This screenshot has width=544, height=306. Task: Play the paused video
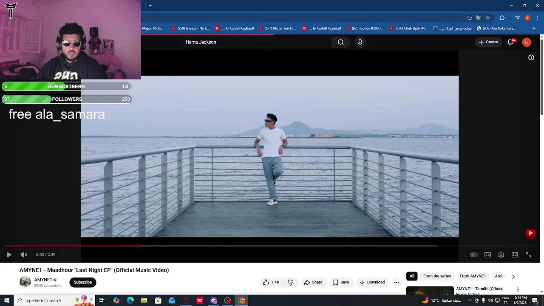[x=9, y=255]
